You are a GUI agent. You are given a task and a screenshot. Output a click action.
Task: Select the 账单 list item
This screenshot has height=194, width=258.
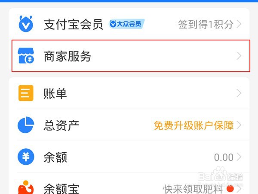pos(129,93)
